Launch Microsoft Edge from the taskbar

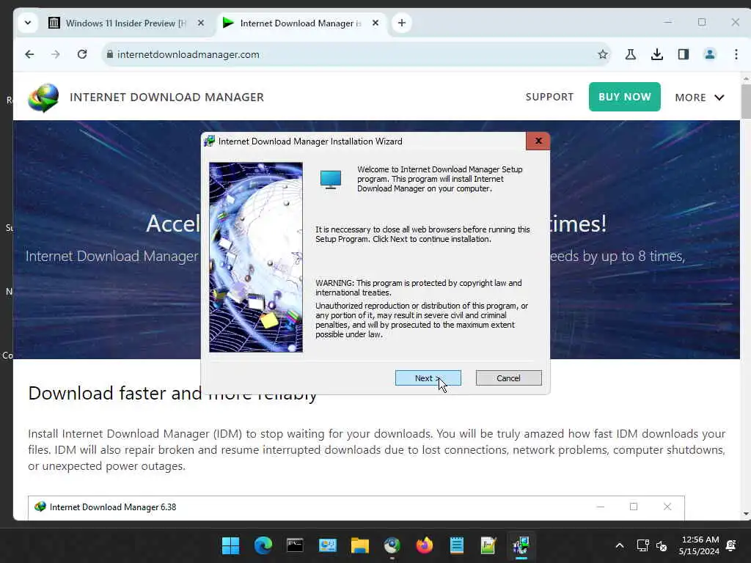(x=263, y=545)
